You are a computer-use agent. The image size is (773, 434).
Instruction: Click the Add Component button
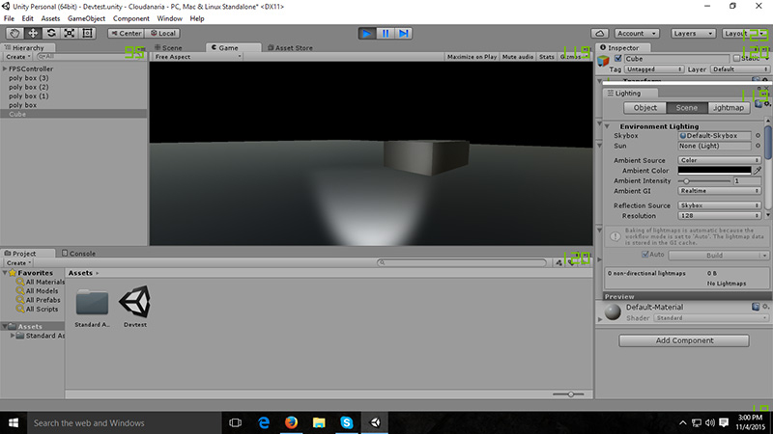click(x=684, y=340)
